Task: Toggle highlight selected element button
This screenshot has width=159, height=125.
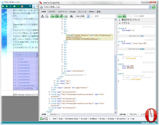Action: point(57,16)
